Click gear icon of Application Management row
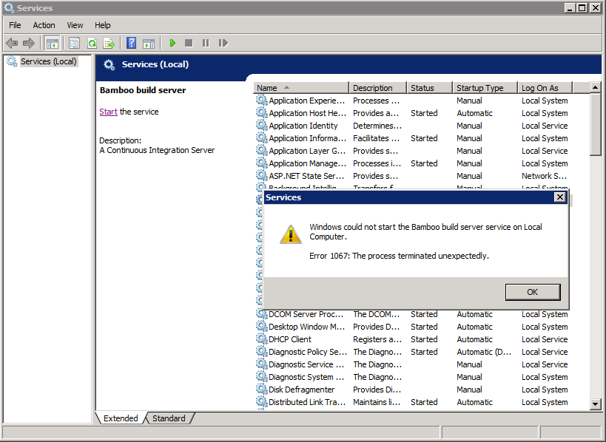The height and width of the screenshot is (442, 606). (262, 163)
